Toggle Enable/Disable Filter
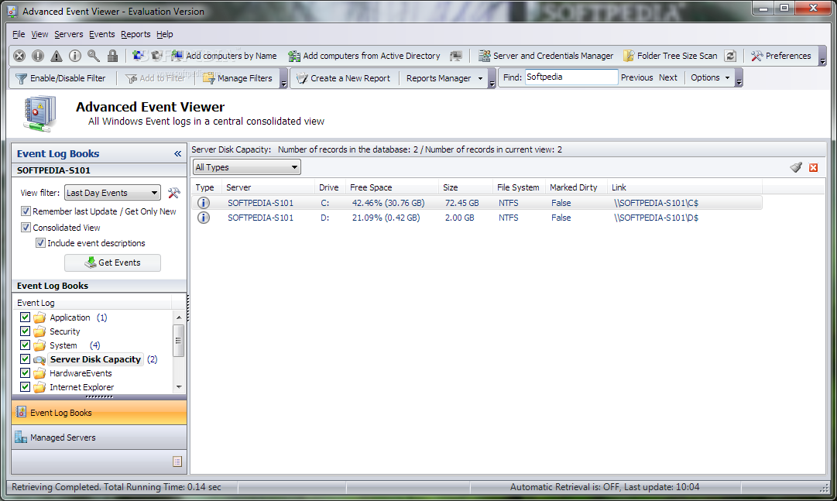The image size is (837, 501). [61, 78]
